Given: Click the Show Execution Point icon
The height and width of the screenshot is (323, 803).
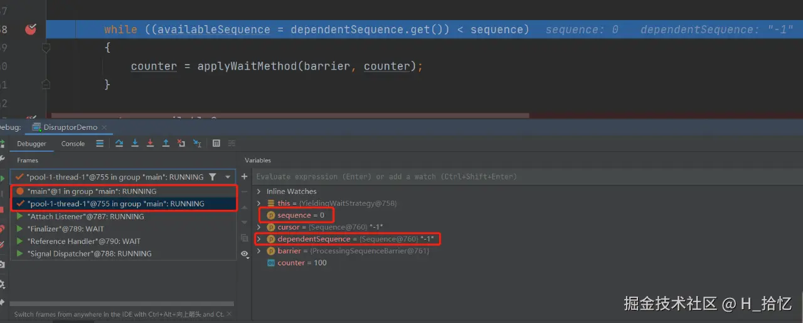Looking at the screenshot, I should tap(100, 144).
